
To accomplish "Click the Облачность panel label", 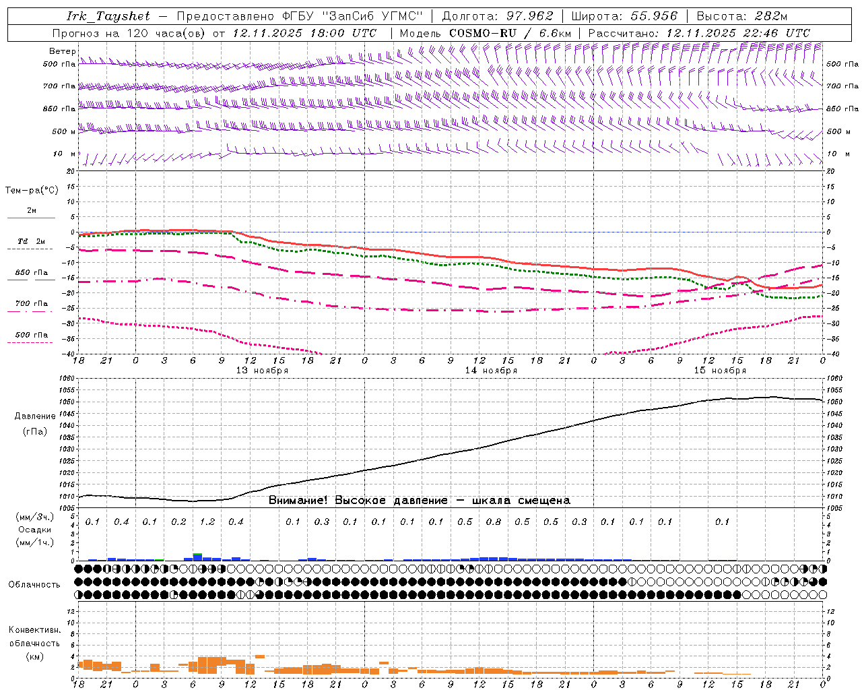I will (x=34, y=585).
